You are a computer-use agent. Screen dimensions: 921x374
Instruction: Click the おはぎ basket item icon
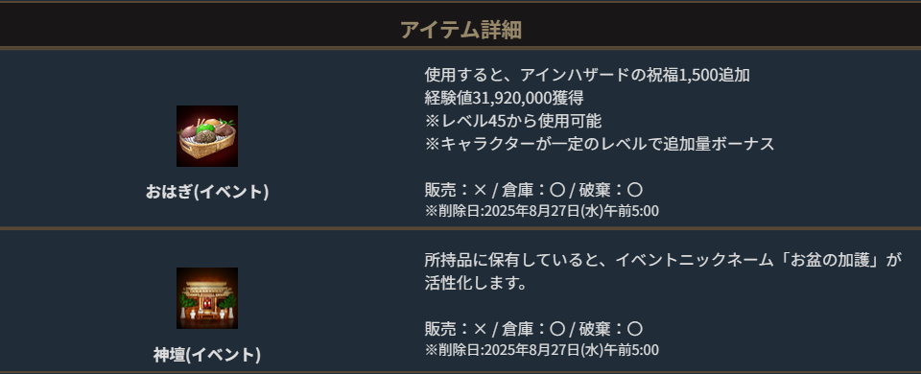coord(207,136)
